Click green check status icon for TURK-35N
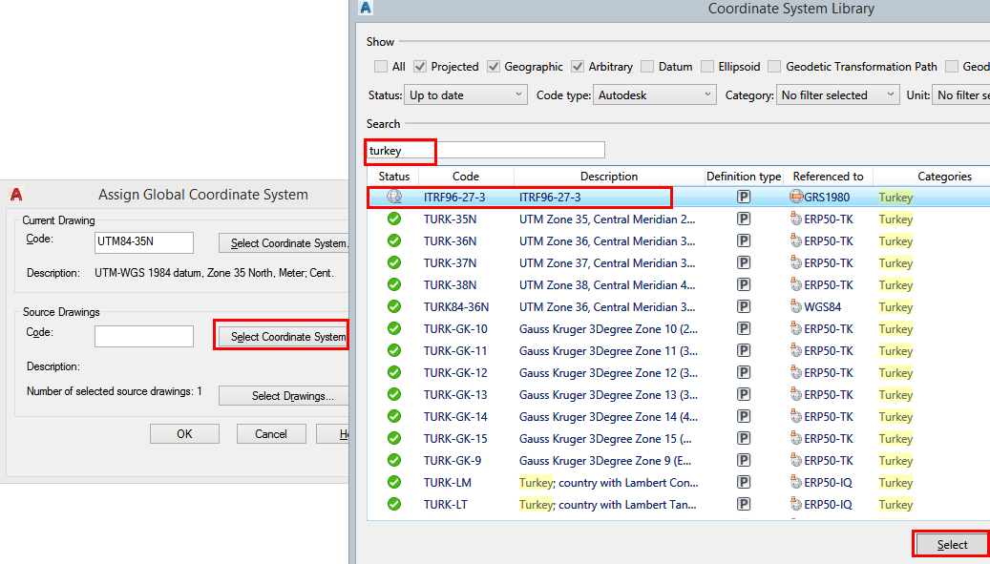This screenshot has height=564, width=990. point(394,219)
